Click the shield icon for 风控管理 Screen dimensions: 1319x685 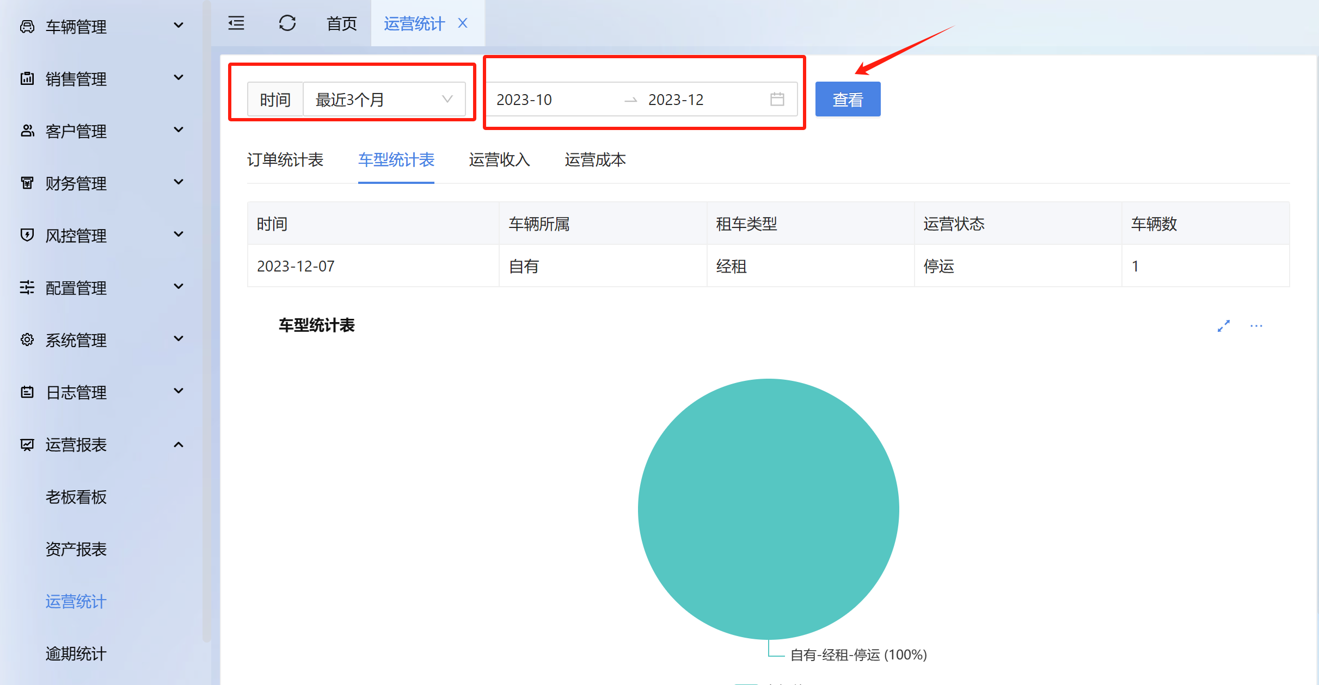pyautogui.click(x=27, y=235)
